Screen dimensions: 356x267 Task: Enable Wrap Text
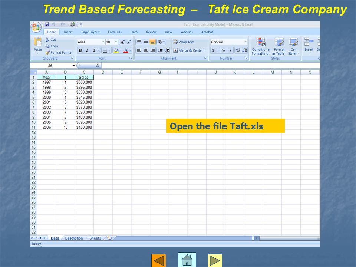pos(184,42)
